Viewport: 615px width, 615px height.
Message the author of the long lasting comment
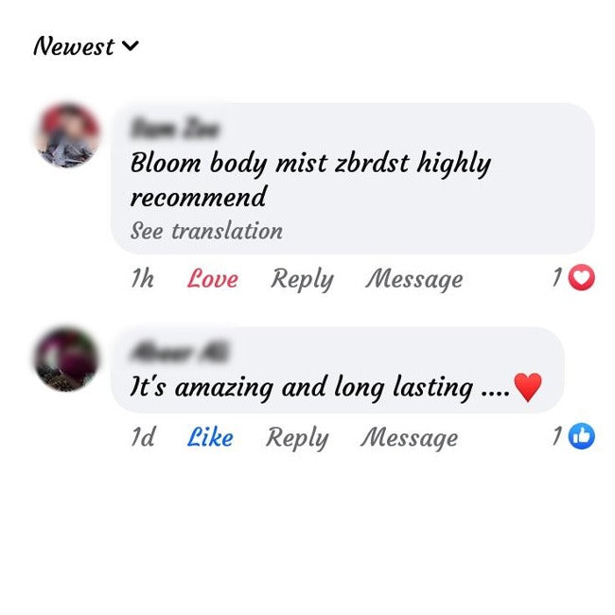pos(409,438)
